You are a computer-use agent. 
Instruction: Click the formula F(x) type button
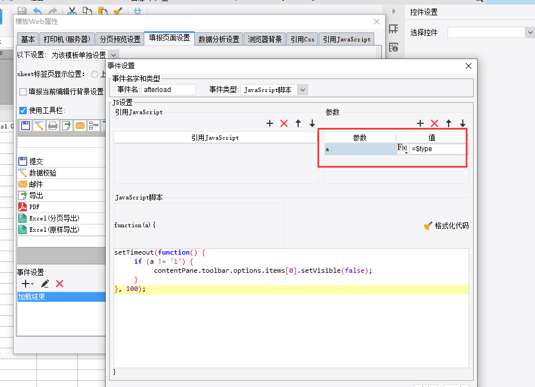click(x=402, y=148)
